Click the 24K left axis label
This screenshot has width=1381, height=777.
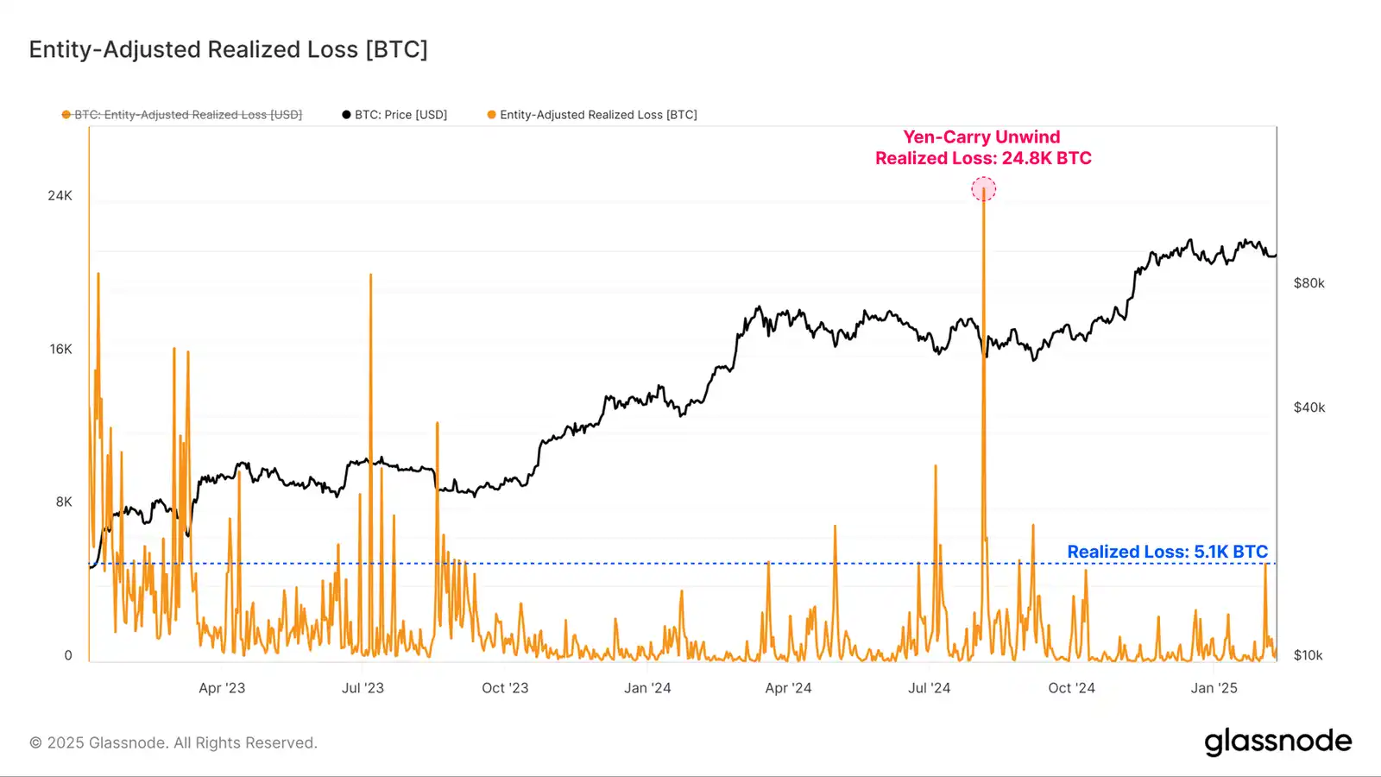(x=60, y=196)
